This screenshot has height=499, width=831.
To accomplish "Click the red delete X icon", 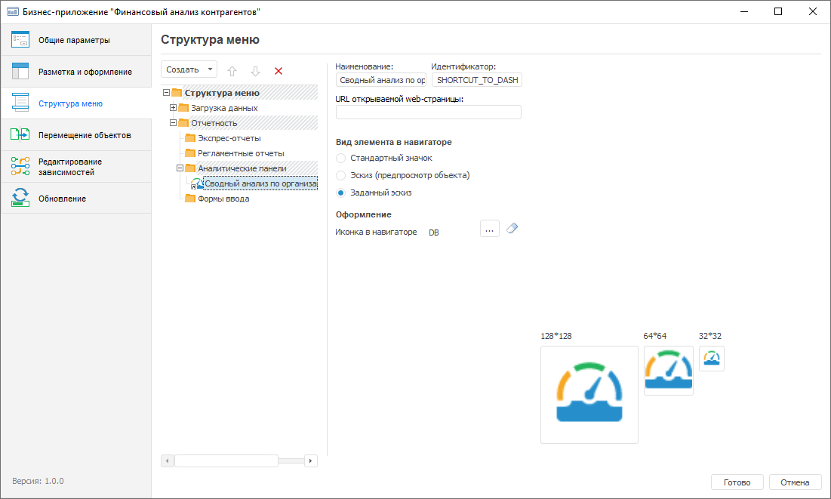I will (x=279, y=70).
